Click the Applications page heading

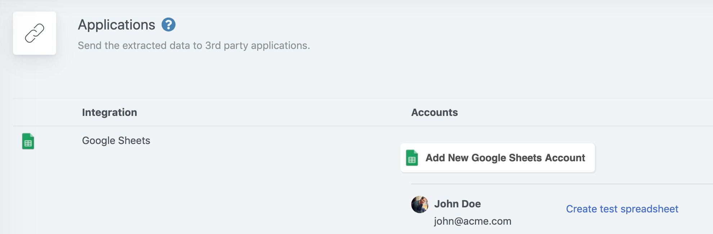point(116,25)
